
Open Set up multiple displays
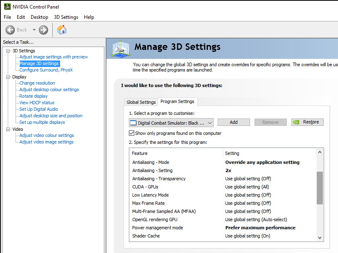[x=42, y=122]
